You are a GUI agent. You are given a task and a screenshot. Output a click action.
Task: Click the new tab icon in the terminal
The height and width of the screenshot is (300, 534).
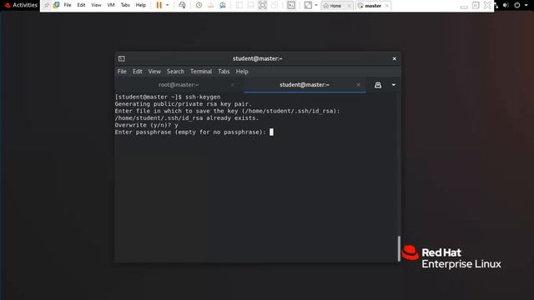[378, 85]
